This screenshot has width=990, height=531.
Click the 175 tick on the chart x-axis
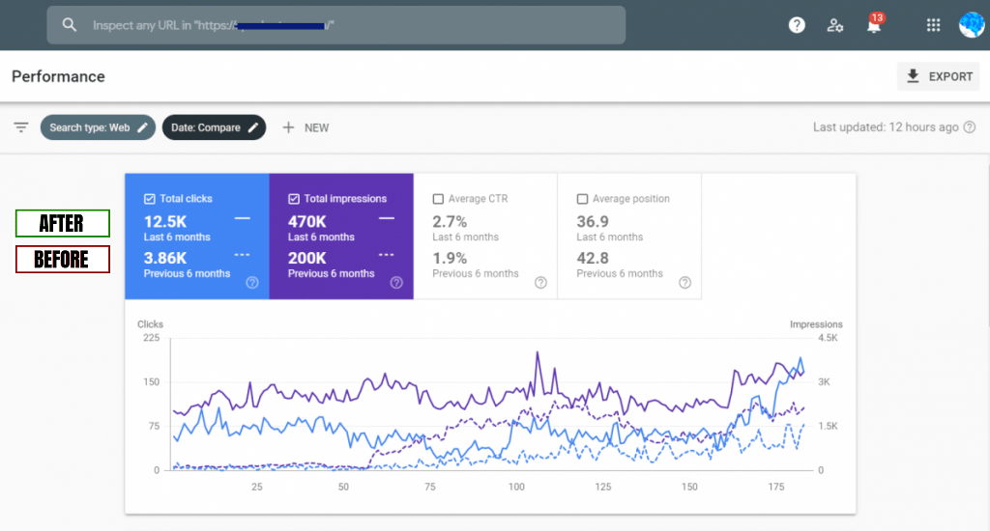[x=776, y=487]
